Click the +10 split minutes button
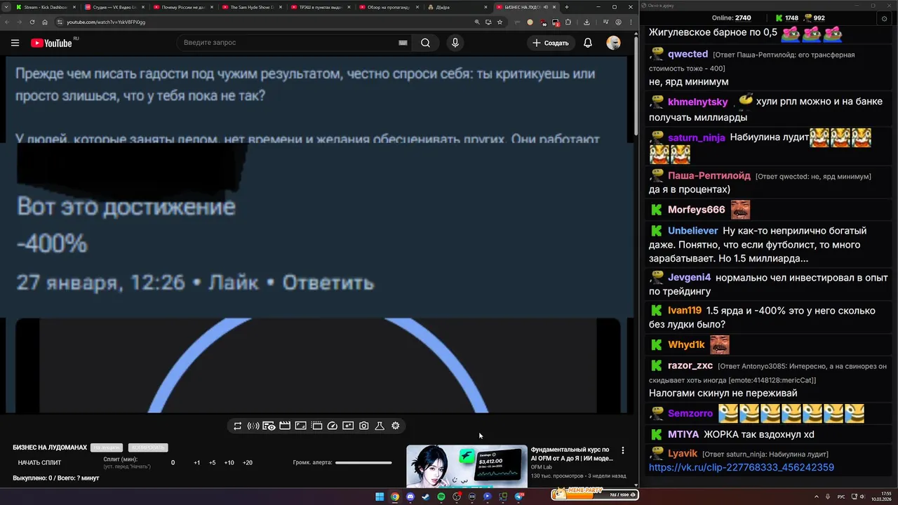Image resolution: width=898 pixels, height=505 pixels. click(229, 463)
